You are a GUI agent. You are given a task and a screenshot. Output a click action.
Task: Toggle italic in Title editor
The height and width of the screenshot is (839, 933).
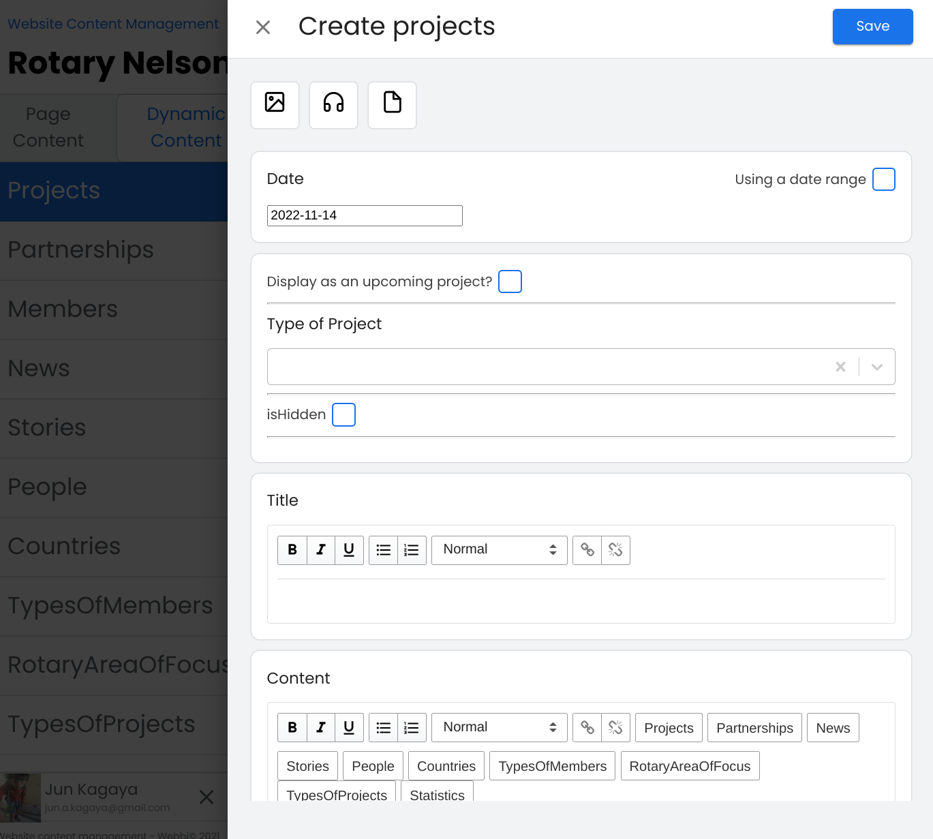click(321, 550)
